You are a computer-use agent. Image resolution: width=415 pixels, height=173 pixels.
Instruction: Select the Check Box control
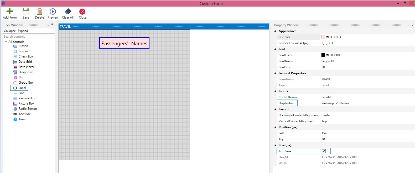(x=26, y=56)
